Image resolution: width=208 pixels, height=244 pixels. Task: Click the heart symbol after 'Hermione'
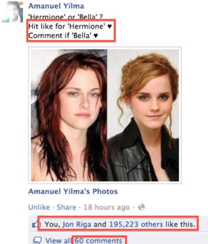point(110,26)
